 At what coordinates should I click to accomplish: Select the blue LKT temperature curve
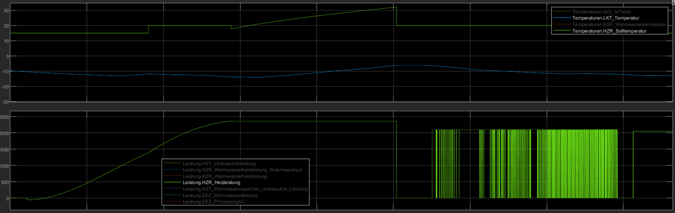pos(338,69)
